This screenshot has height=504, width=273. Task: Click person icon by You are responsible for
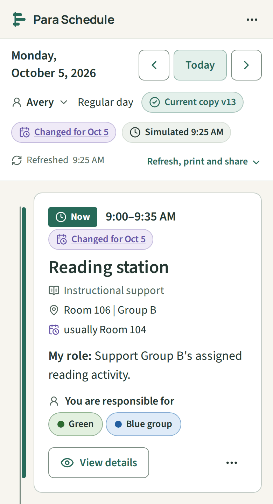(x=54, y=401)
